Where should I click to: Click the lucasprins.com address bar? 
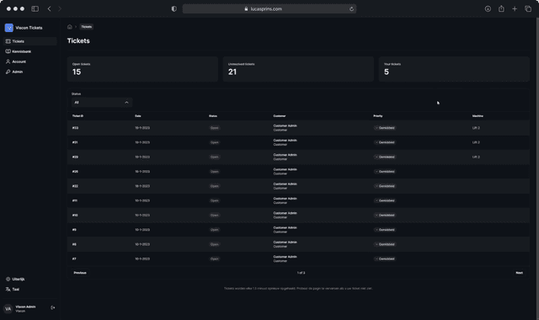[269, 9]
